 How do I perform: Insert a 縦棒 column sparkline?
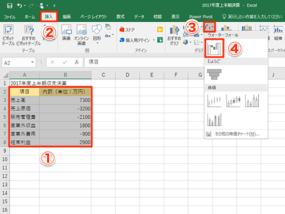tap(278, 33)
